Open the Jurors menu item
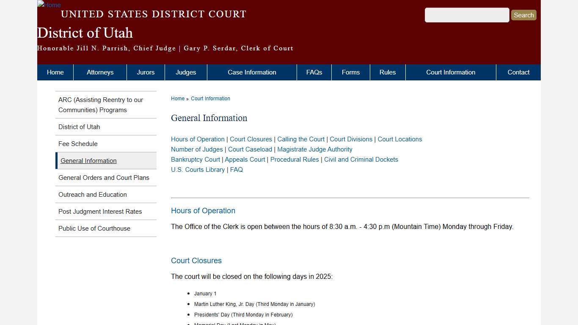This screenshot has height=325, width=578. [146, 72]
